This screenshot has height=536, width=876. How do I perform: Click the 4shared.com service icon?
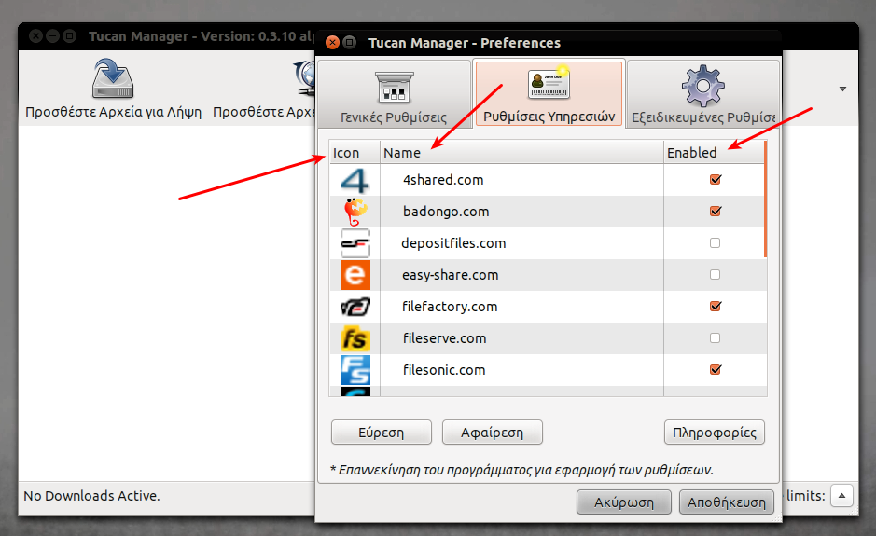355,180
